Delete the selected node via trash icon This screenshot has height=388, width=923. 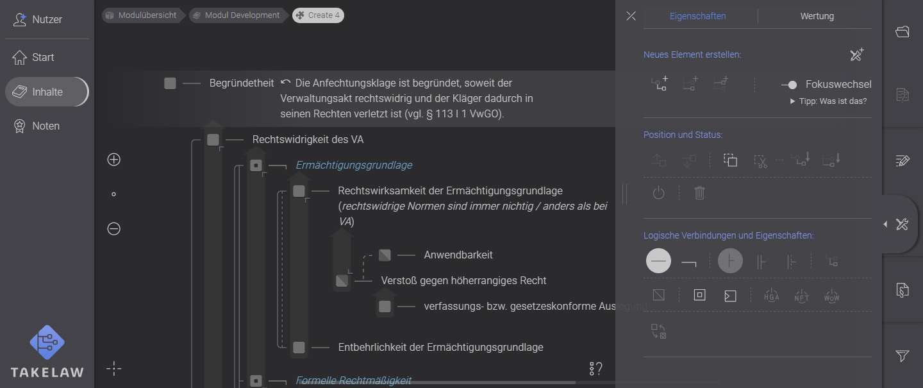tap(699, 192)
